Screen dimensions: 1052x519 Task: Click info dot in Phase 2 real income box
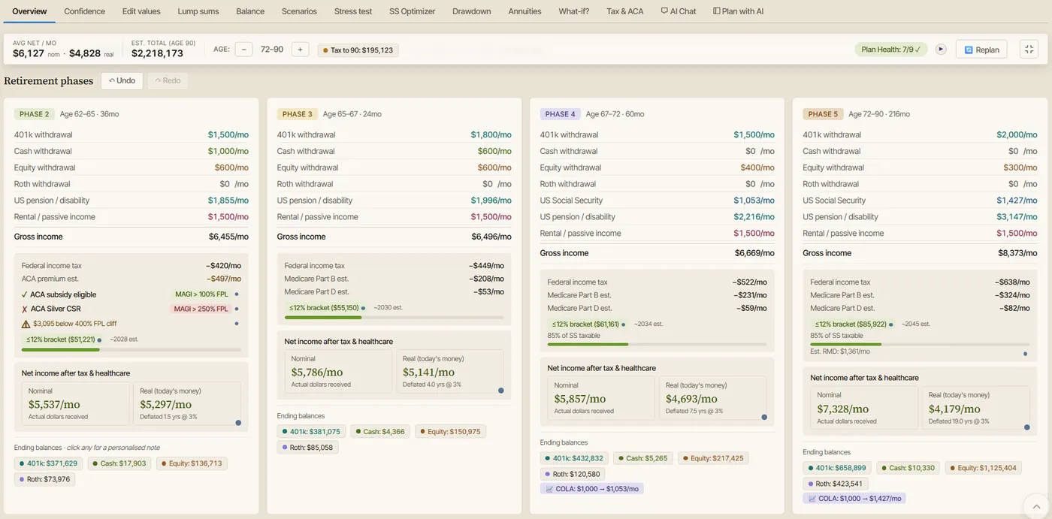[x=238, y=423]
